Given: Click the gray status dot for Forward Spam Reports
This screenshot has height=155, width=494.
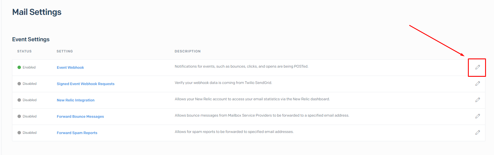Looking at the screenshot, I should [x=19, y=133].
